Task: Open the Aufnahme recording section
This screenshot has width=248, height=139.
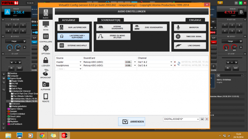Action: 46,86
